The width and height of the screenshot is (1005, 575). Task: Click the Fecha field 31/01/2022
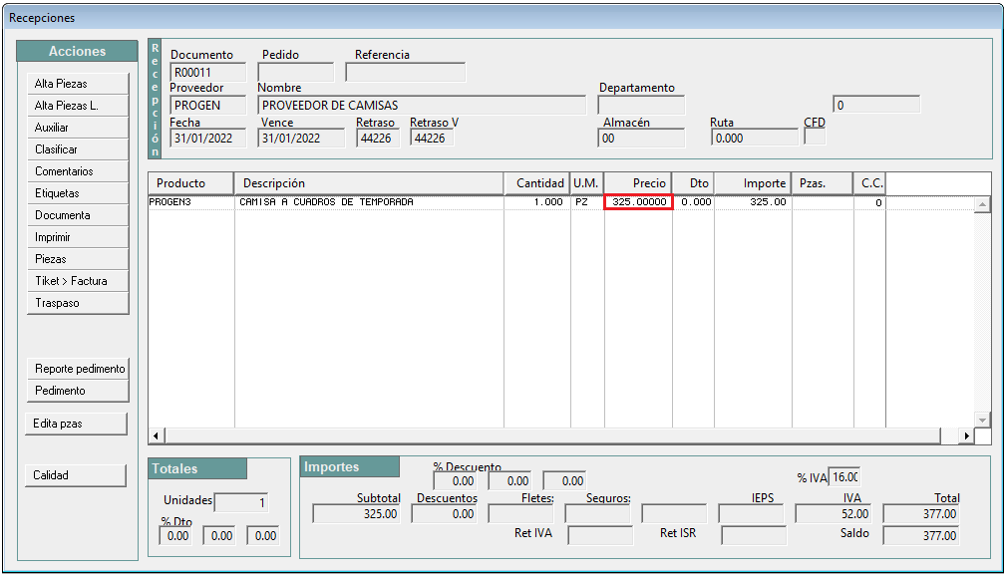[208, 138]
